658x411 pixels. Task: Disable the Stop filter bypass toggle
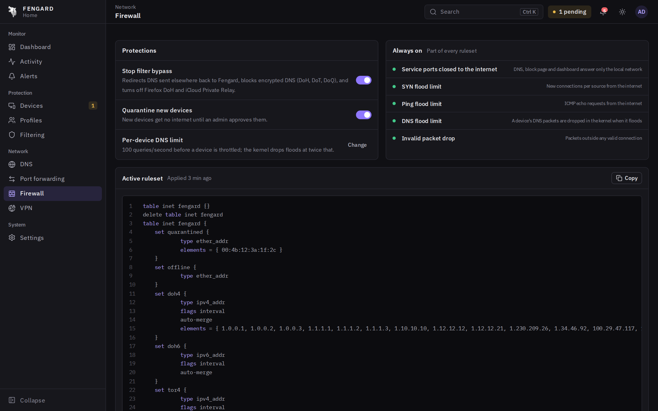(x=363, y=80)
